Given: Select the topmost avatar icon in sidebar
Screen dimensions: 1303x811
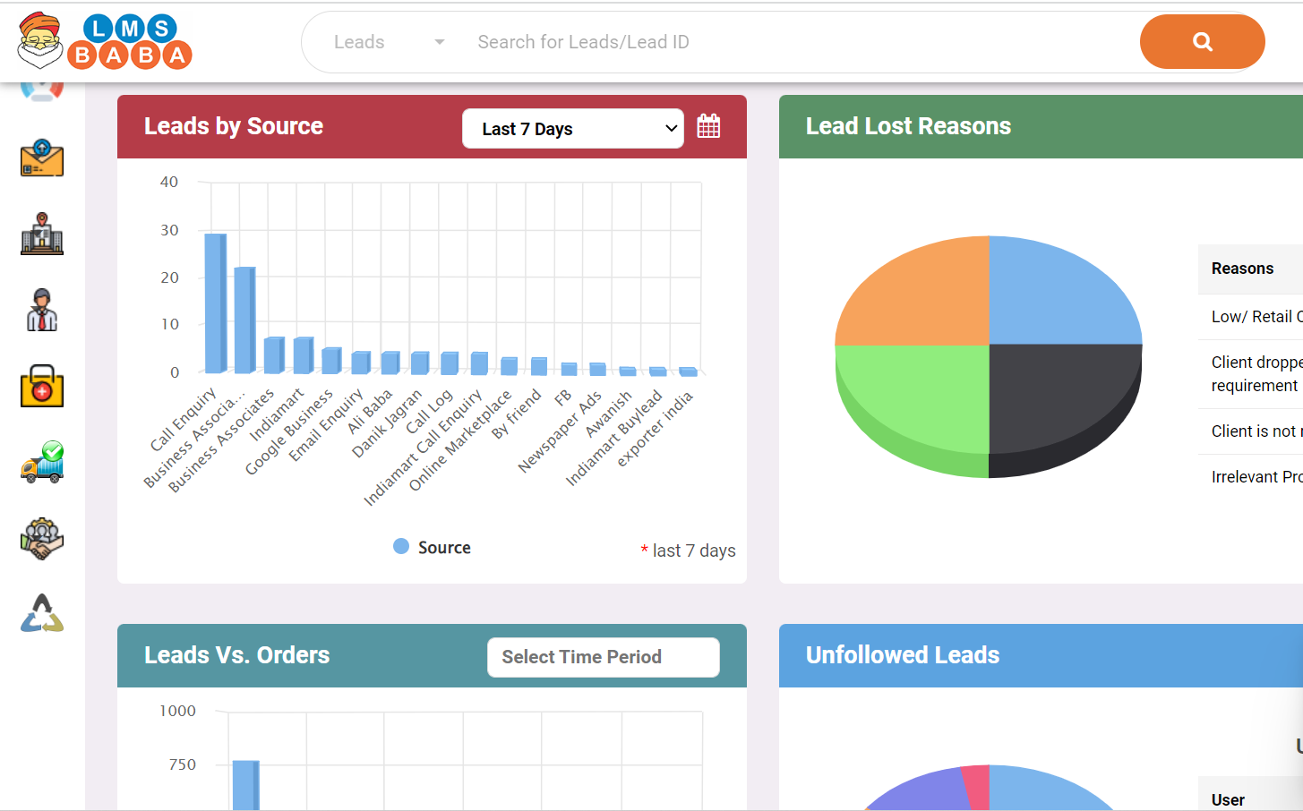Looking at the screenshot, I should click(41, 85).
